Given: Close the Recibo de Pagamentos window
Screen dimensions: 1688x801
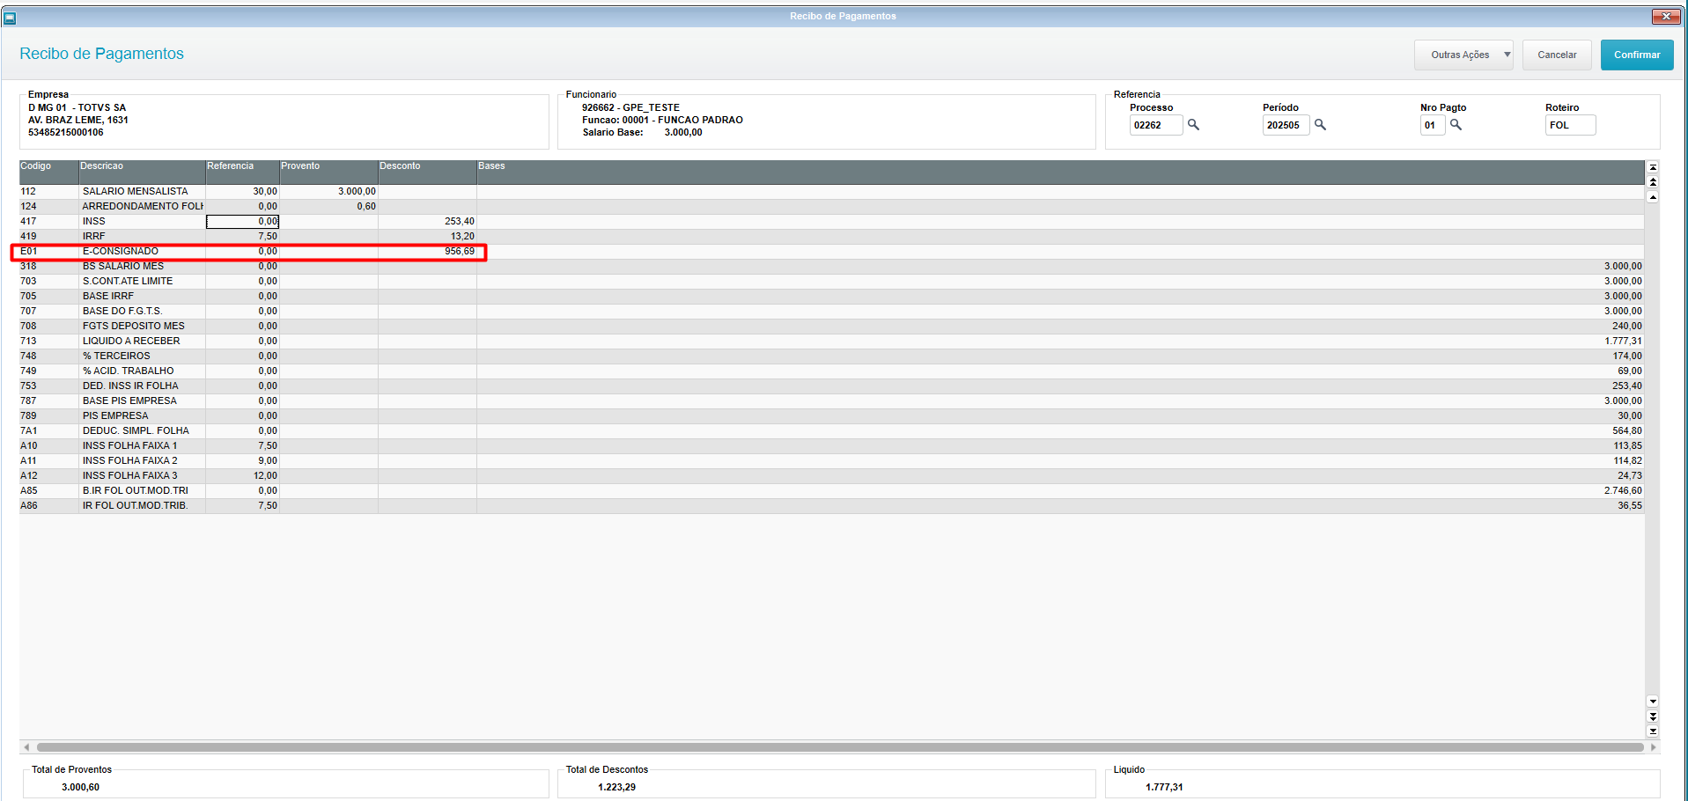Looking at the screenshot, I should [1665, 16].
